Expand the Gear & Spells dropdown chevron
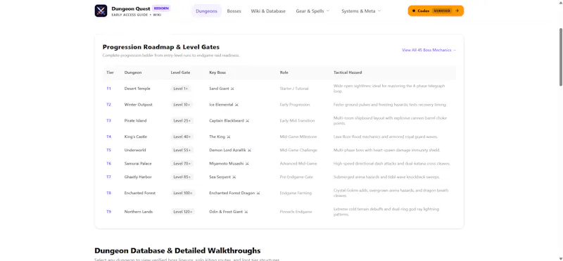This screenshot has width=563, height=261. pyautogui.click(x=327, y=11)
